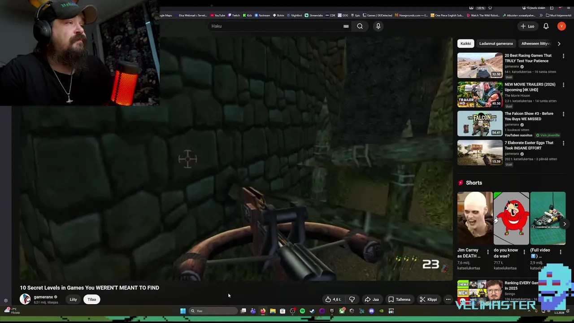The height and width of the screenshot is (323, 574).
Task: Open the on-screen keyboard icon in search box
Action: click(346, 26)
